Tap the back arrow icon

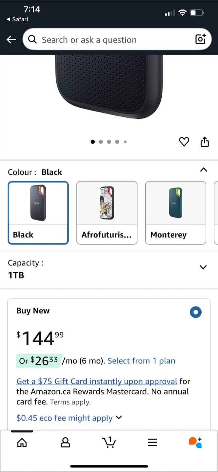point(11,40)
